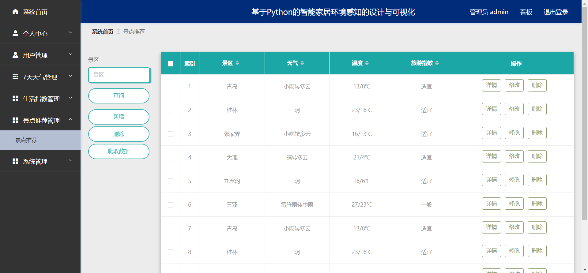
Task: Click 修改 for row 3 张家界
Action: (x=514, y=133)
